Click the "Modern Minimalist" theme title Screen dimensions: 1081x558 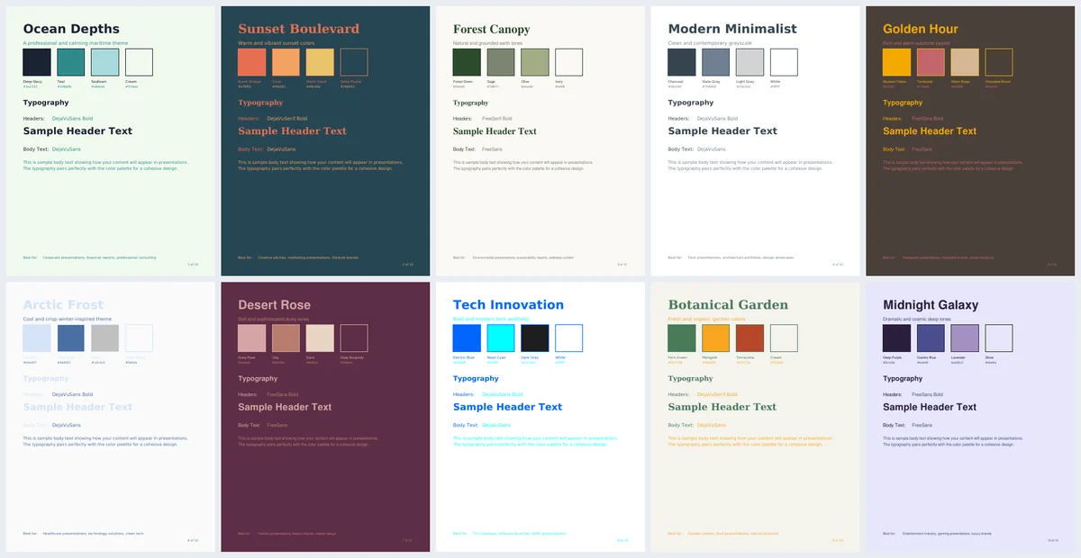tap(732, 29)
